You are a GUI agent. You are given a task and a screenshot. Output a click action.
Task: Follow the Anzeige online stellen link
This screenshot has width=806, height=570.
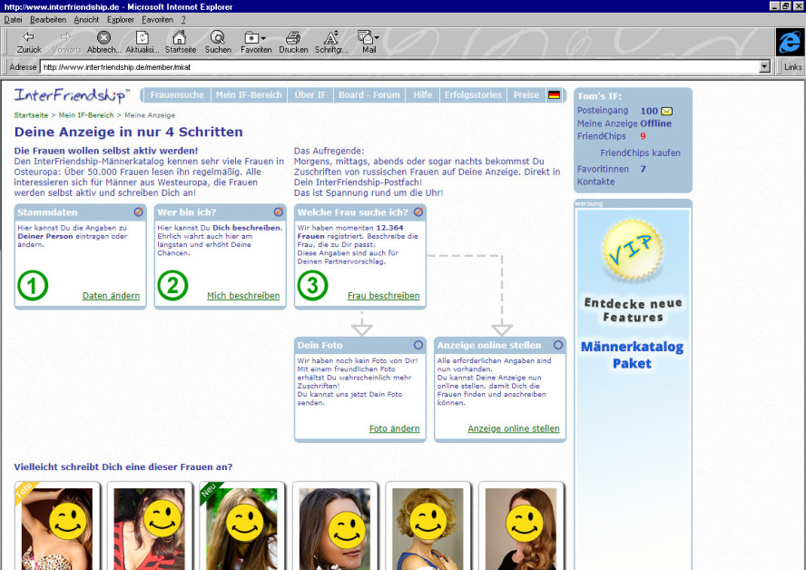tap(514, 428)
